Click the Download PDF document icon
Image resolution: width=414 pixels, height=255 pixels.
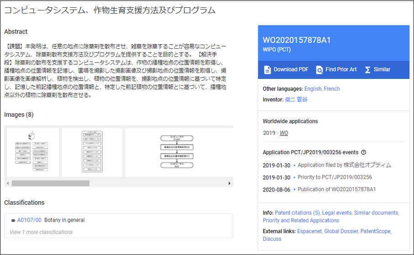[x=267, y=70]
